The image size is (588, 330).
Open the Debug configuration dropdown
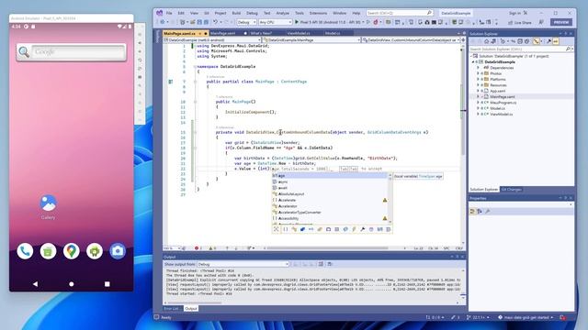tap(246, 22)
